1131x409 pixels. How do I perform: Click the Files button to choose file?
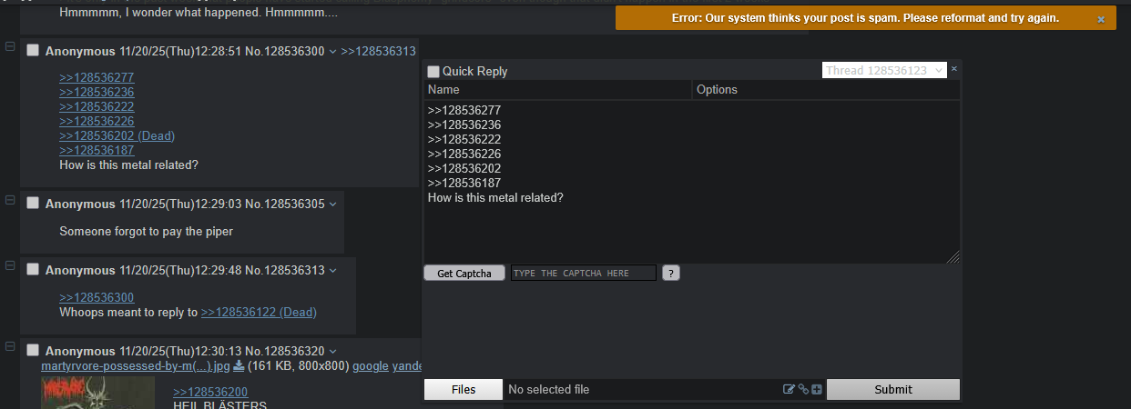tap(464, 389)
